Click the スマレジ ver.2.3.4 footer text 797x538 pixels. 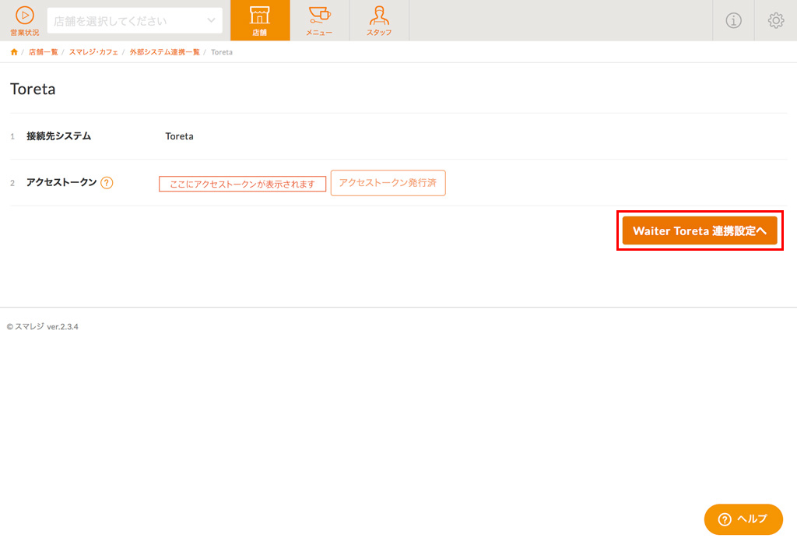click(x=43, y=326)
